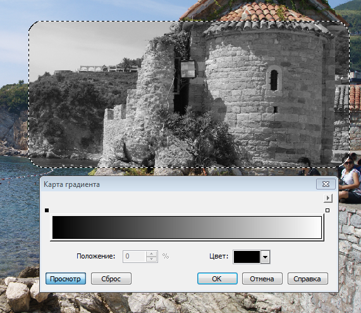The image size is (361, 313).
Task: Click the Положение: label
Action: point(95,256)
